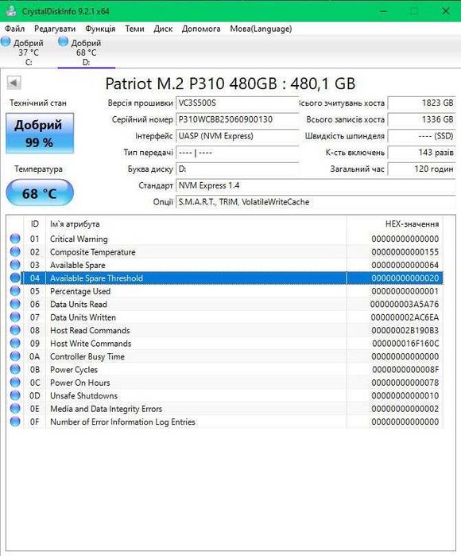The width and height of the screenshot is (461, 556).
Task: Open the Допомога menu
Action: coord(201,29)
